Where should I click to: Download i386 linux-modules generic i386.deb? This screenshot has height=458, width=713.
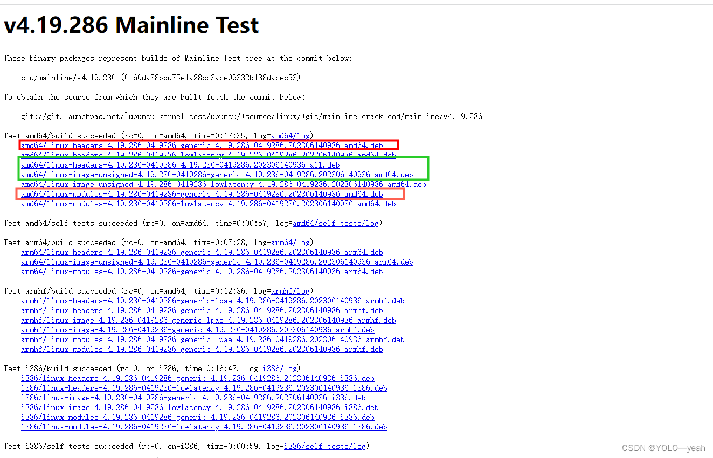(198, 417)
